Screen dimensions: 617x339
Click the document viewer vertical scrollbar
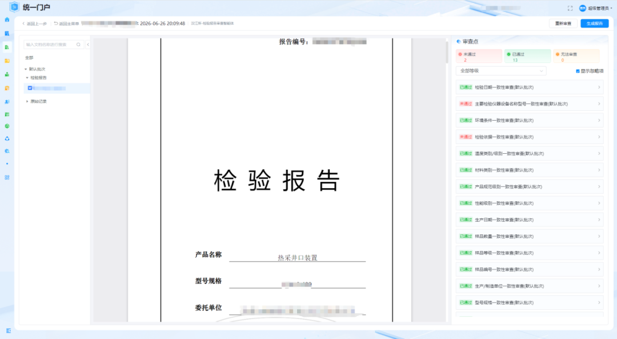447,51
